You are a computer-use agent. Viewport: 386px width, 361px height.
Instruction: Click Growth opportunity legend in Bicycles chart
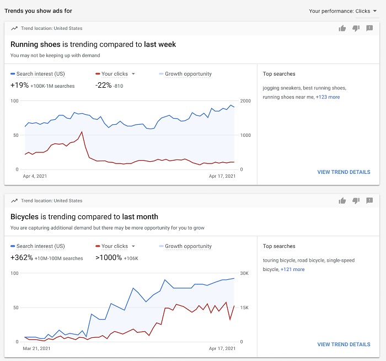(x=188, y=246)
